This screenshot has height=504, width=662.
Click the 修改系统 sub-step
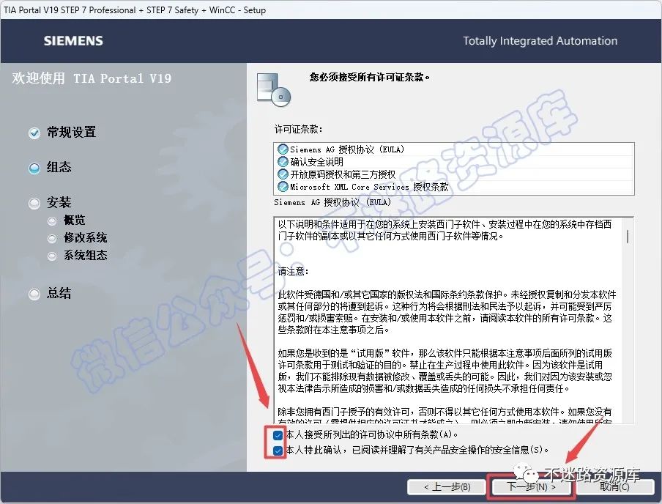[85, 238]
